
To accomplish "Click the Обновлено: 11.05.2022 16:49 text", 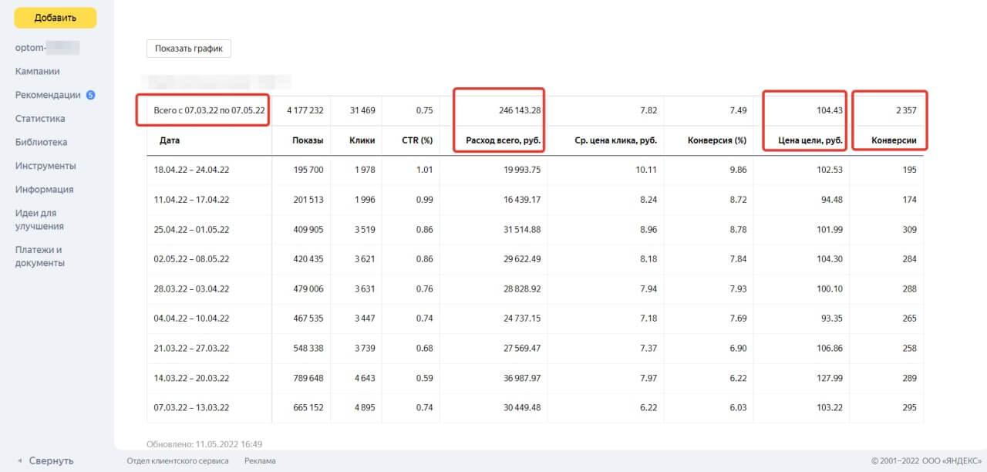I will click(x=204, y=444).
